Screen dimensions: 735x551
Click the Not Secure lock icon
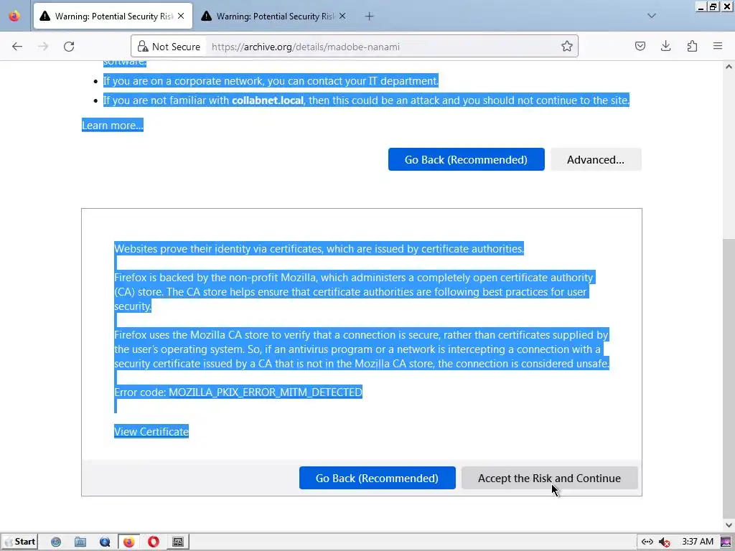tap(143, 47)
